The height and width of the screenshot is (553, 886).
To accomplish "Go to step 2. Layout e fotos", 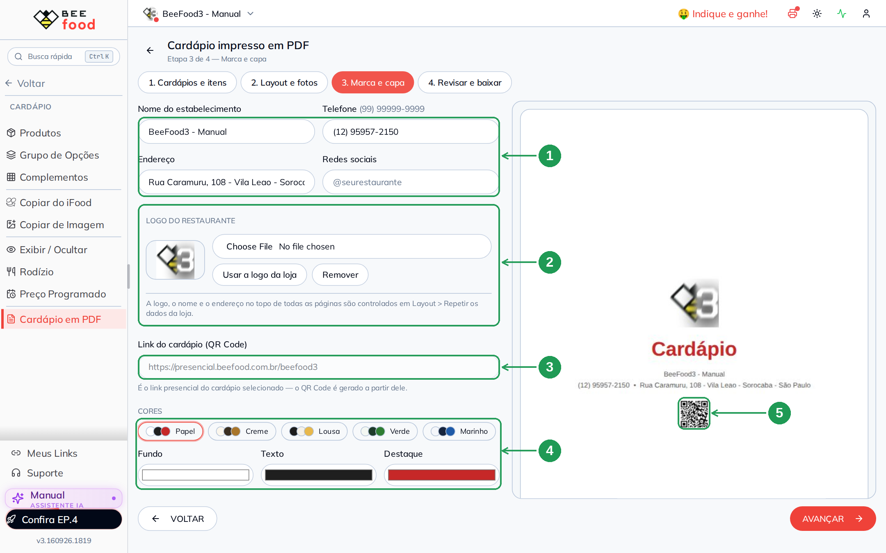I will (284, 82).
